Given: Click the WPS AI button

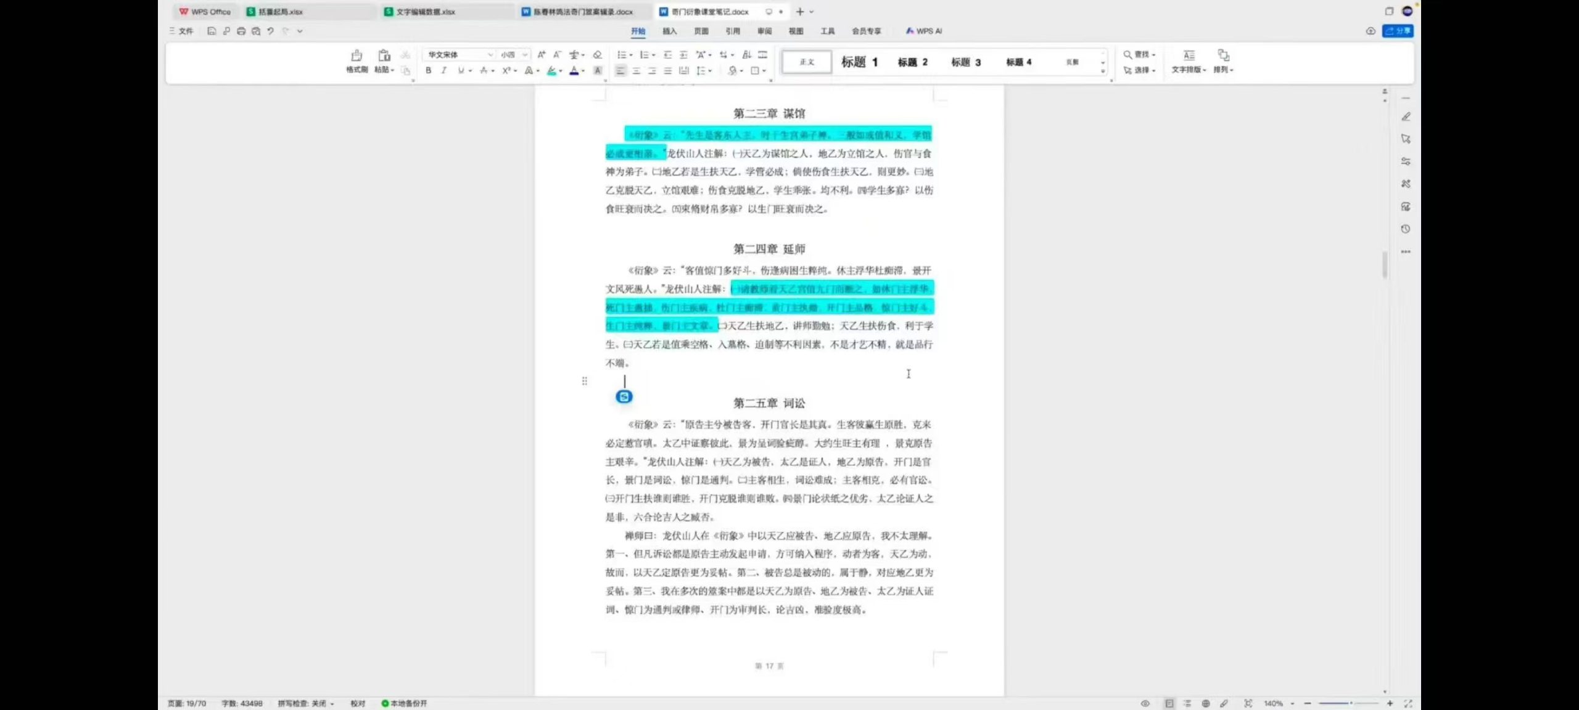Looking at the screenshot, I should click(923, 31).
